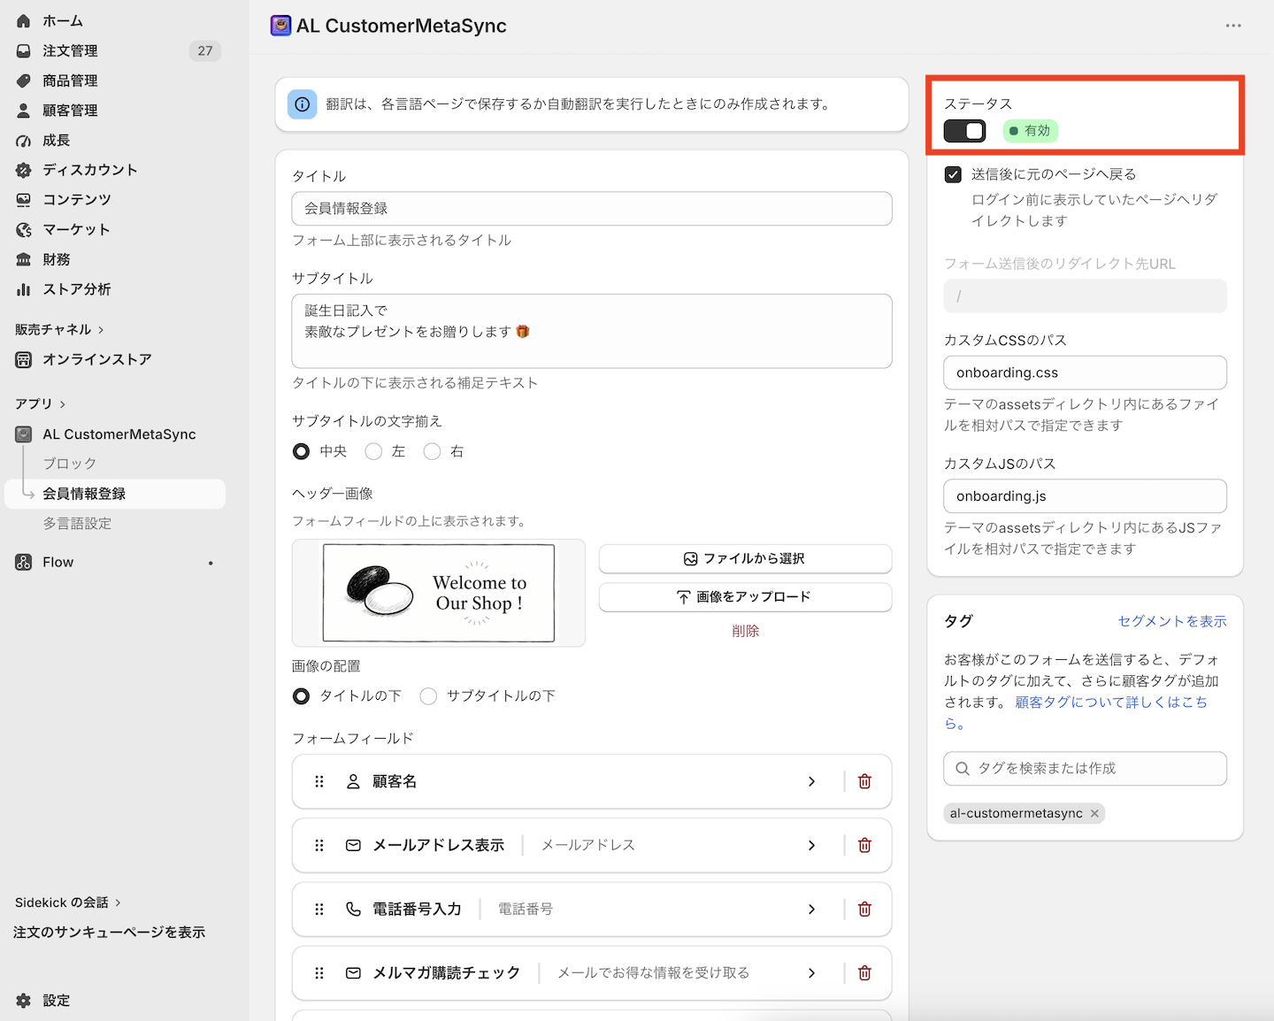Expand the 販売チャネル section chevron

[101, 330]
